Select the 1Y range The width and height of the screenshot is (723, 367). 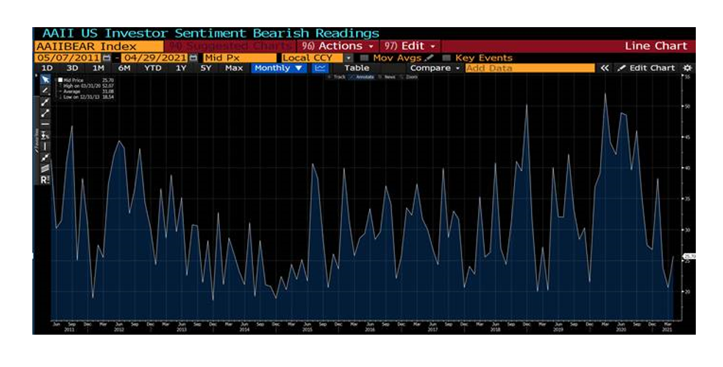(181, 68)
